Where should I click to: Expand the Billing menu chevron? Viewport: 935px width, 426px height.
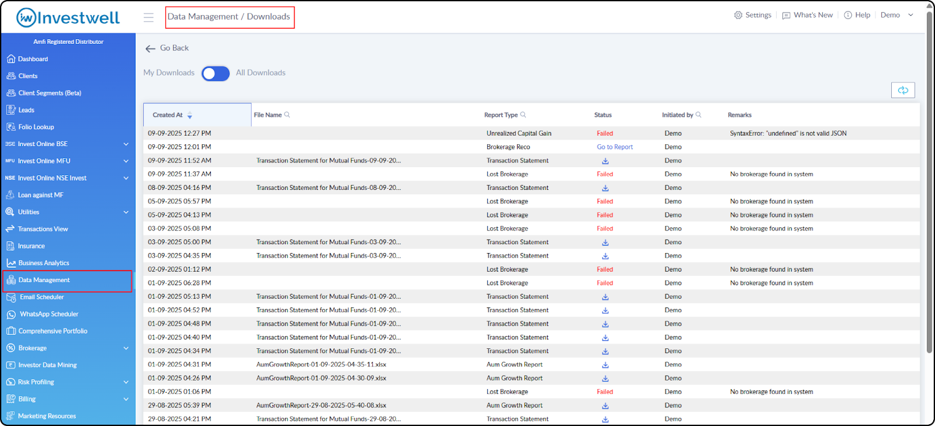(x=126, y=399)
